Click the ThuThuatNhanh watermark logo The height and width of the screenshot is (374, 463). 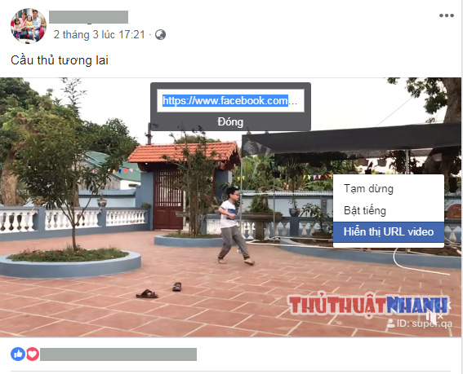pyautogui.click(x=368, y=305)
